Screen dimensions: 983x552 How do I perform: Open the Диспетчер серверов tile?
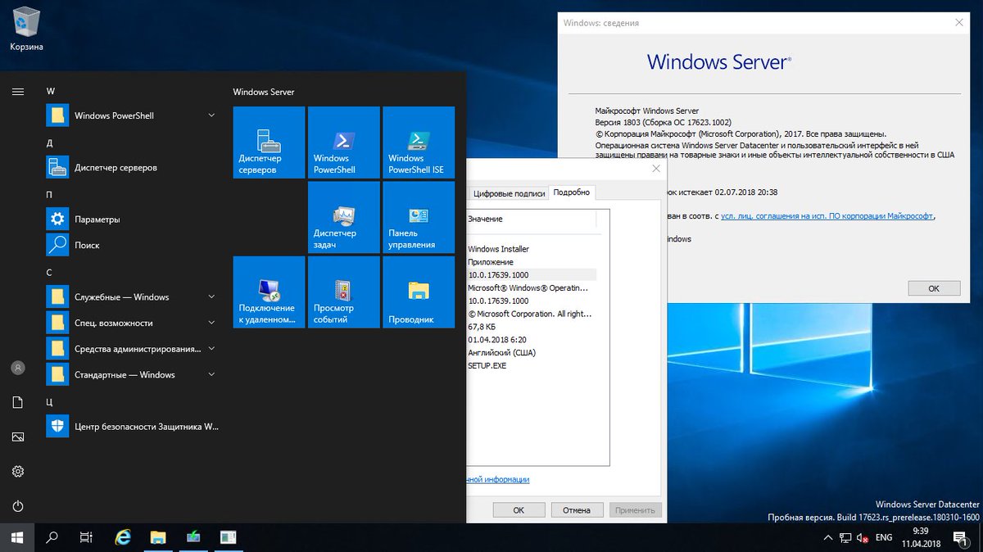point(268,142)
